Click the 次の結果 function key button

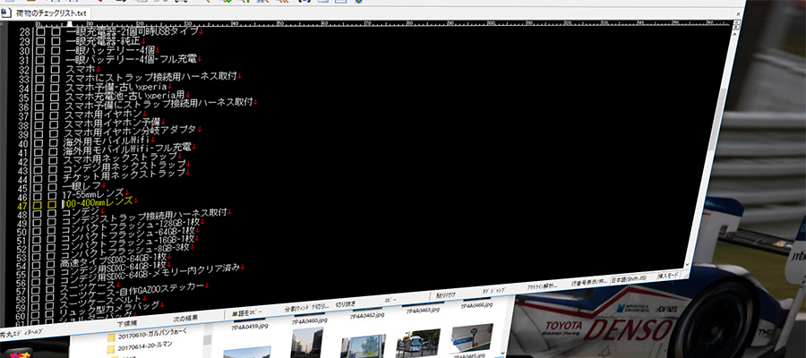(192, 320)
